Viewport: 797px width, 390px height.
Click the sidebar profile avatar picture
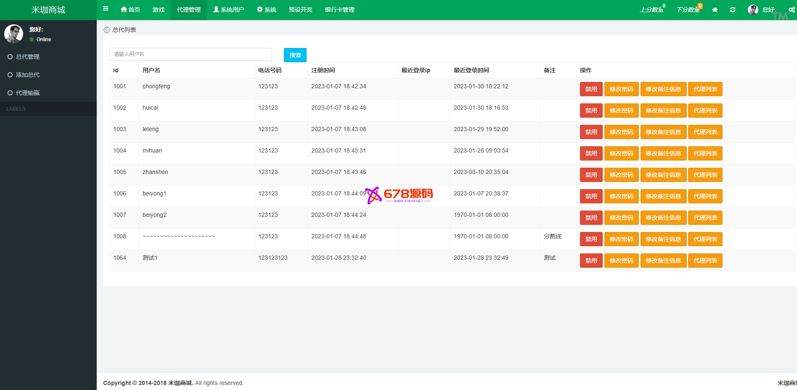point(14,34)
